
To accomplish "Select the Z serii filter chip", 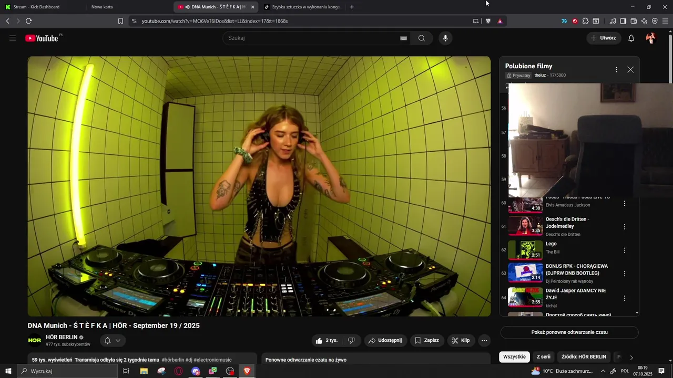I will (x=544, y=356).
